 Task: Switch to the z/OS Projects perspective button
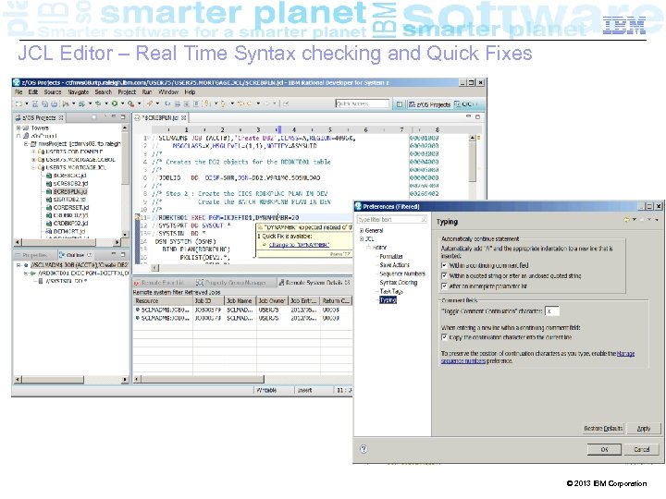click(429, 103)
